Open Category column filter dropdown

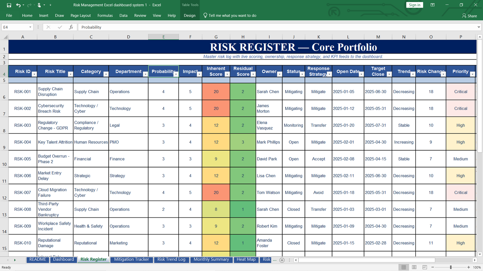click(x=106, y=74)
